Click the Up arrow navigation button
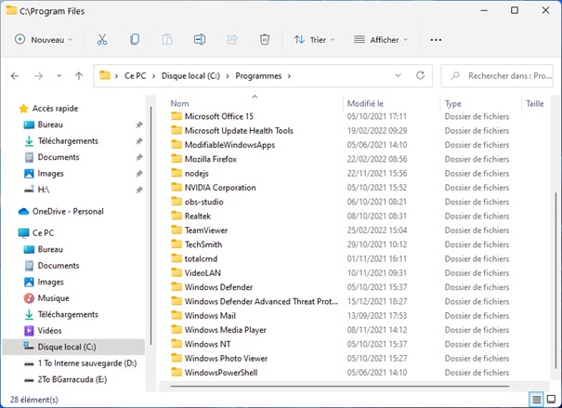 [79, 75]
